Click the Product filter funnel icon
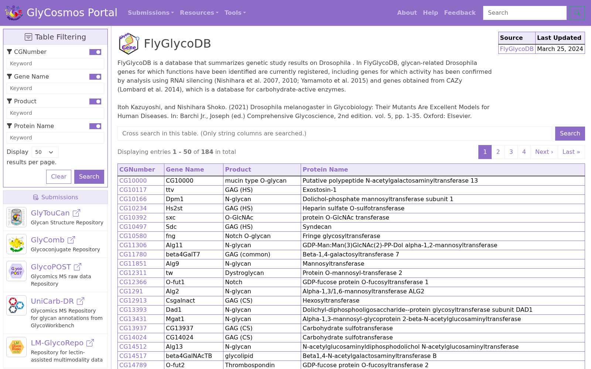Image resolution: width=591 pixels, height=369 pixels. tap(10, 101)
